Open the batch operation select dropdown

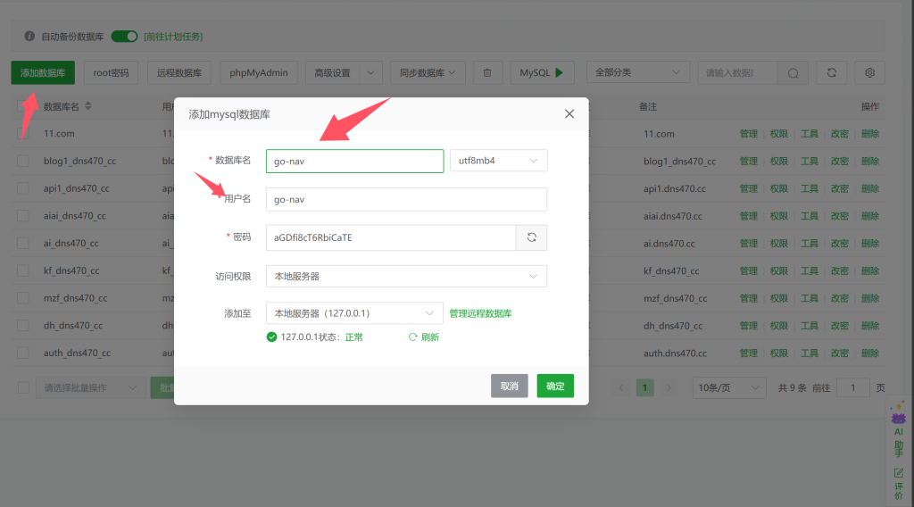click(90, 387)
